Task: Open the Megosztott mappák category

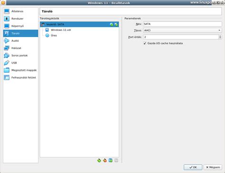Action: tap(20, 70)
